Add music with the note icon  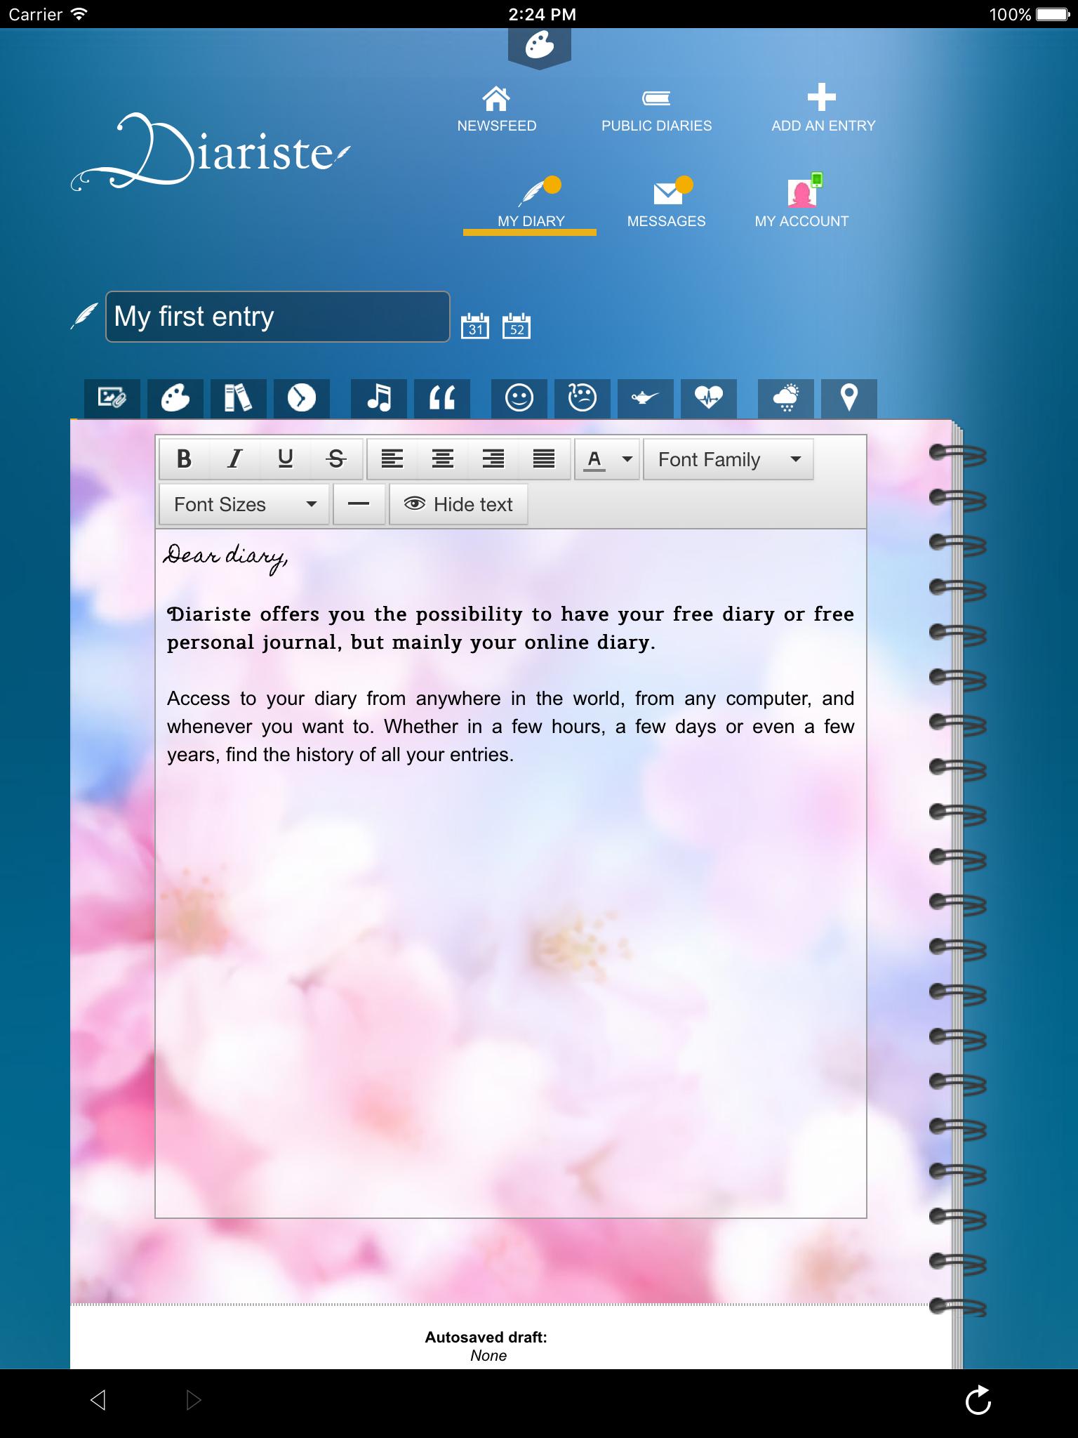(x=379, y=398)
